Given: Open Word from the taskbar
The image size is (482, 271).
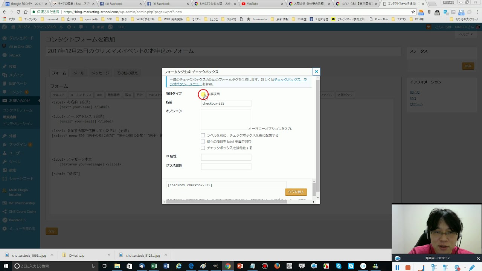Looking at the screenshot, I should coord(166,266).
